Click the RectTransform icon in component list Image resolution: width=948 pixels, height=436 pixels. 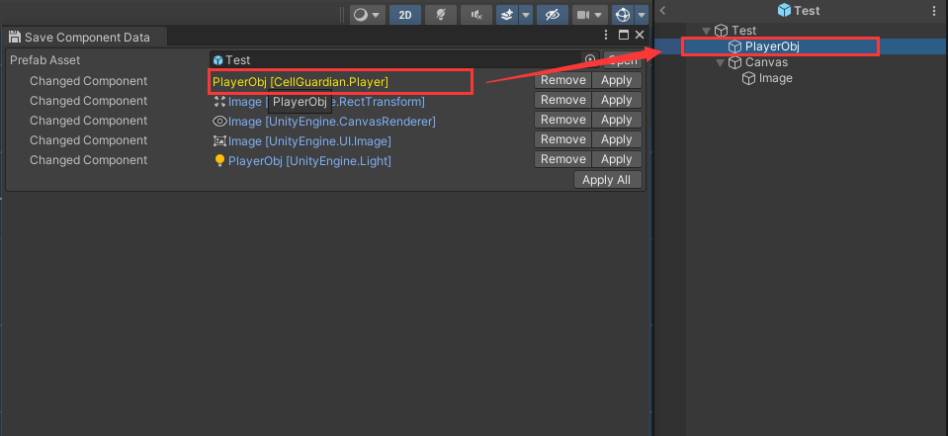tap(219, 101)
